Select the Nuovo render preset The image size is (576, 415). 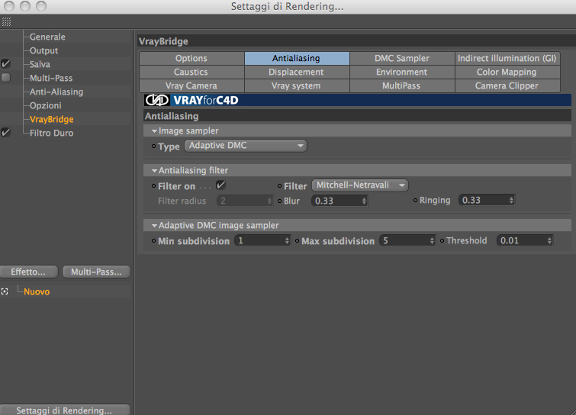point(37,291)
